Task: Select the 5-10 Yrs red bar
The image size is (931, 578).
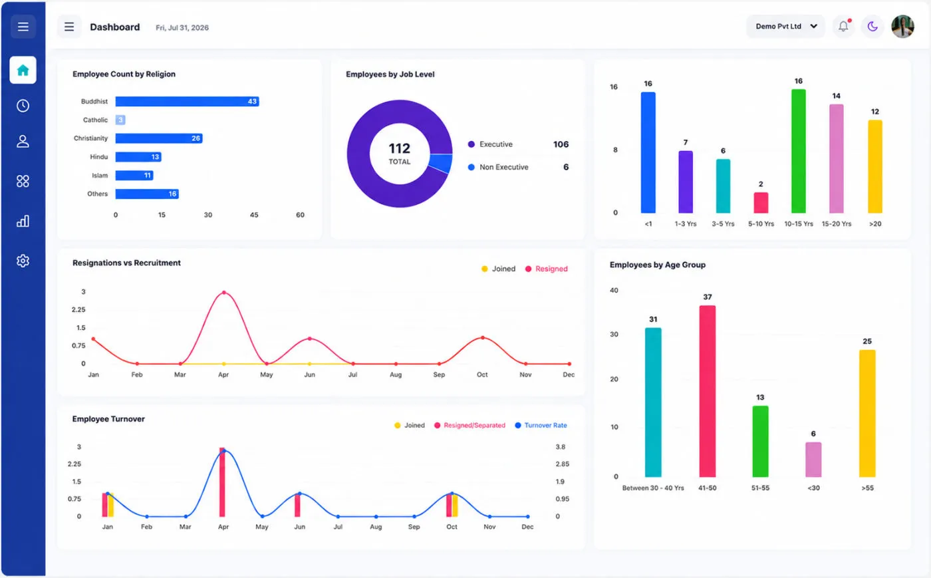Action: [x=761, y=203]
